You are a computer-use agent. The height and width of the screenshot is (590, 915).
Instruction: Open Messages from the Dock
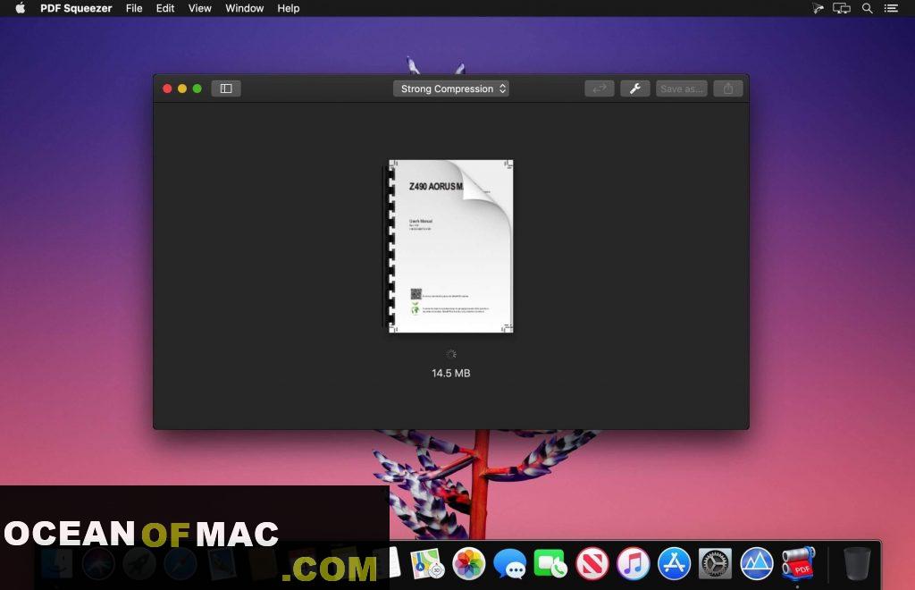coord(509,564)
